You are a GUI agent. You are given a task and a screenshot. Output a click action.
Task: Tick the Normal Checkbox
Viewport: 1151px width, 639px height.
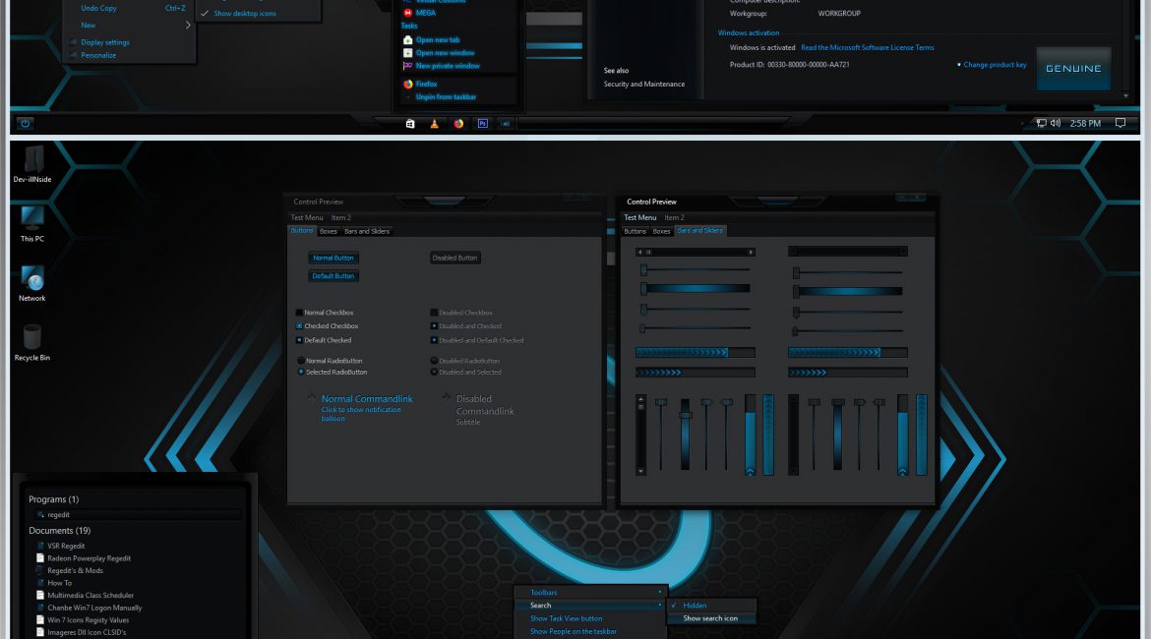(299, 313)
